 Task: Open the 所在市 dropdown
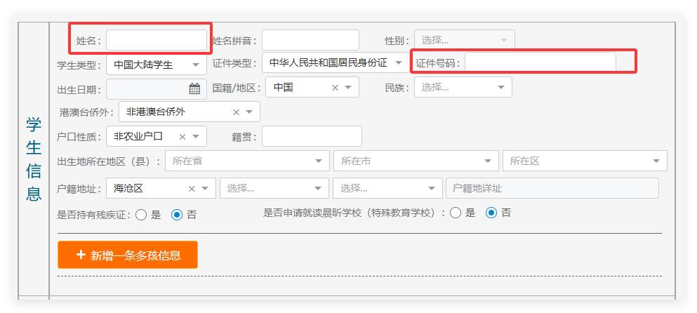(x=416, y=161)
